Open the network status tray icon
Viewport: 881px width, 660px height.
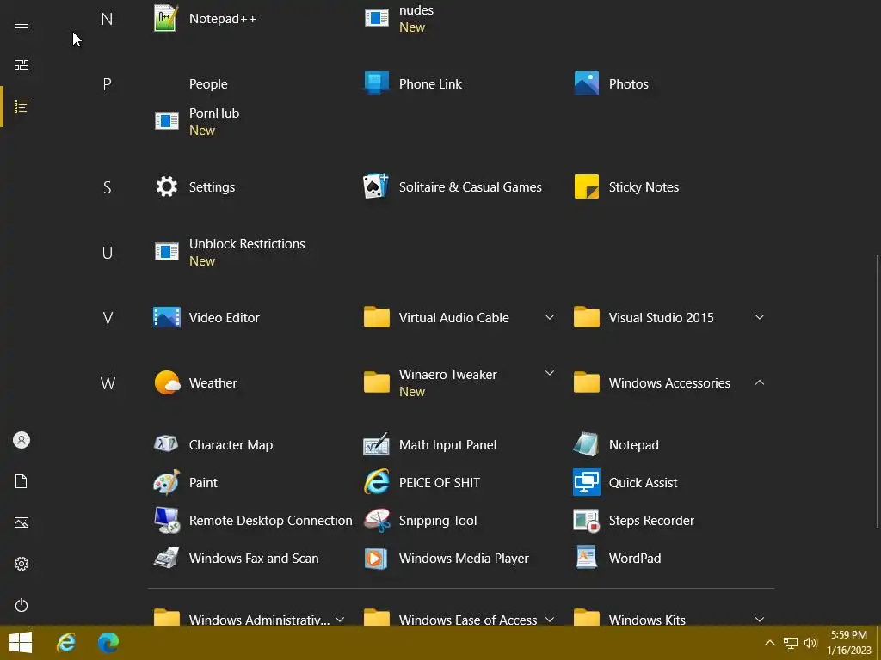[791, 643]
